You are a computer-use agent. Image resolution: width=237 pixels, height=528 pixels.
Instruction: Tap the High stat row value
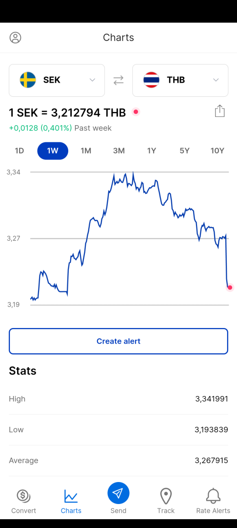click(x=212, y=399)
